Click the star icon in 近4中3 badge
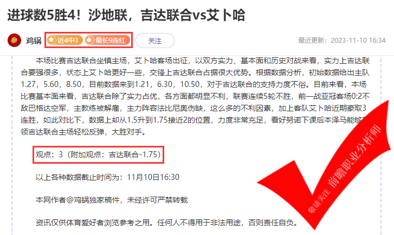Image resolution: width=394 pixels, height=235 pixels. point(51,40)
